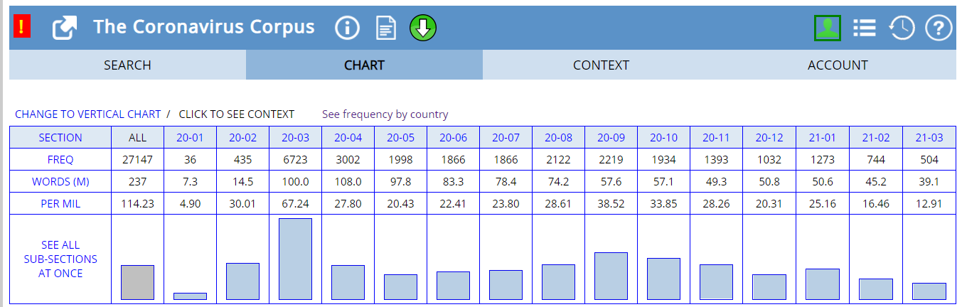Click the chart bar for 20-09
Screen dimensions: 962x307
[x=611, y=276]
